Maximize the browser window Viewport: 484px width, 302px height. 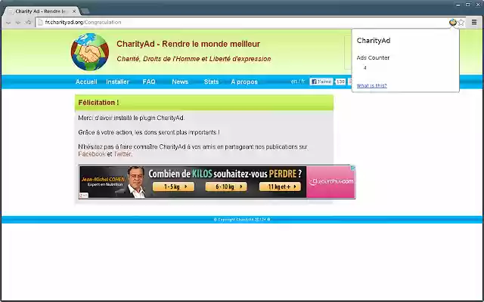tap(468, 5)
